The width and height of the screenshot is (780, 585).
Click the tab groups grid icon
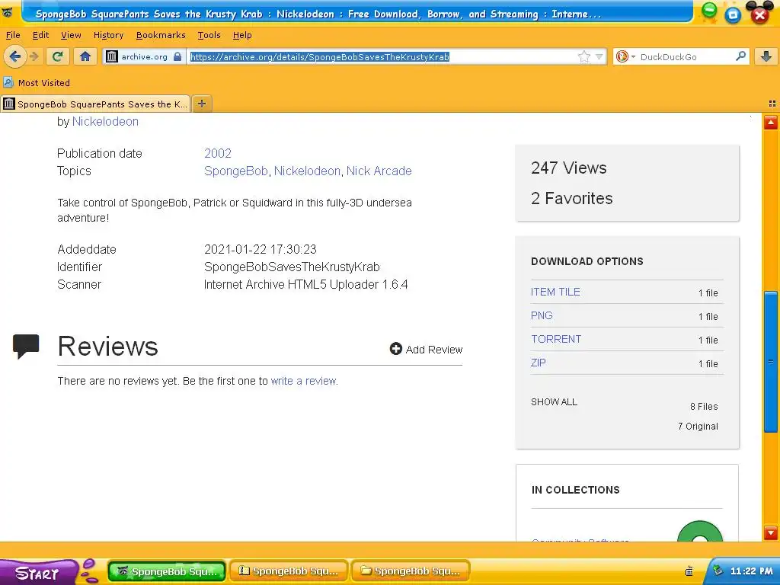pyautogui.click(x=772, y=104)
